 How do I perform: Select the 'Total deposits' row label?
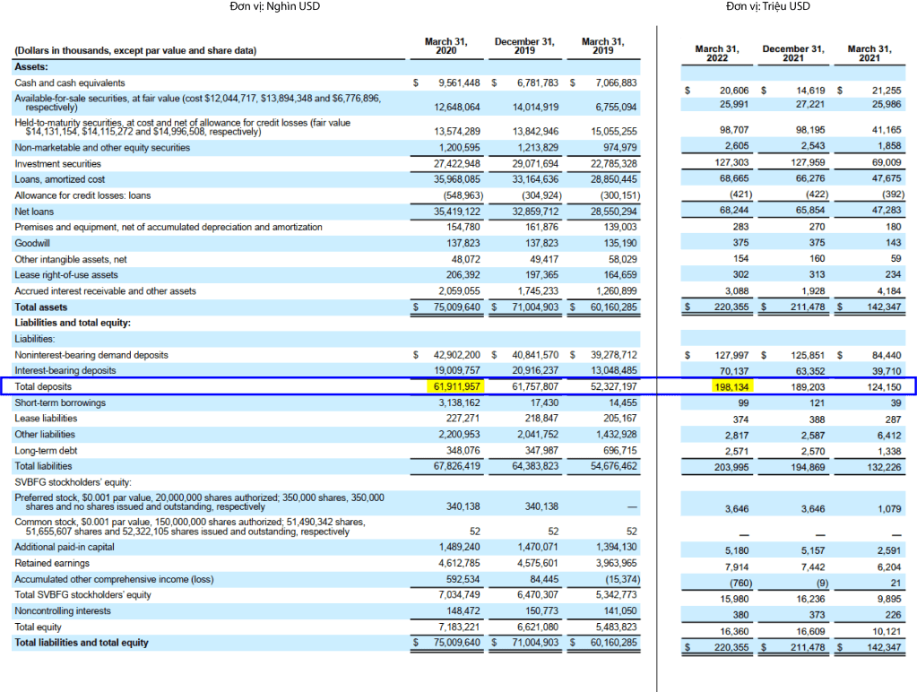coord(43,386)
